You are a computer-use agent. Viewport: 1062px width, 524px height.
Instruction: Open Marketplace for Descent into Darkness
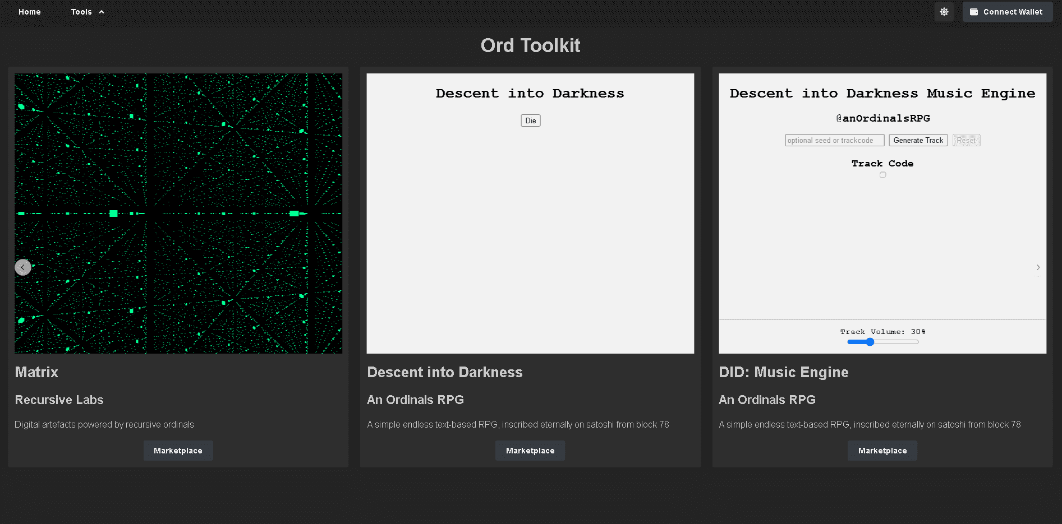[x=530, y=451]
